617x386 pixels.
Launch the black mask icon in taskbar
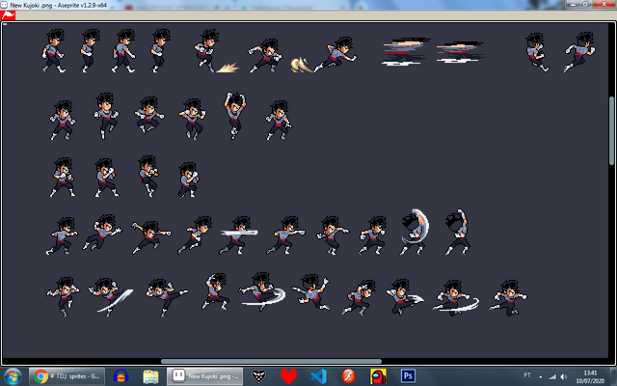(258, 376)
